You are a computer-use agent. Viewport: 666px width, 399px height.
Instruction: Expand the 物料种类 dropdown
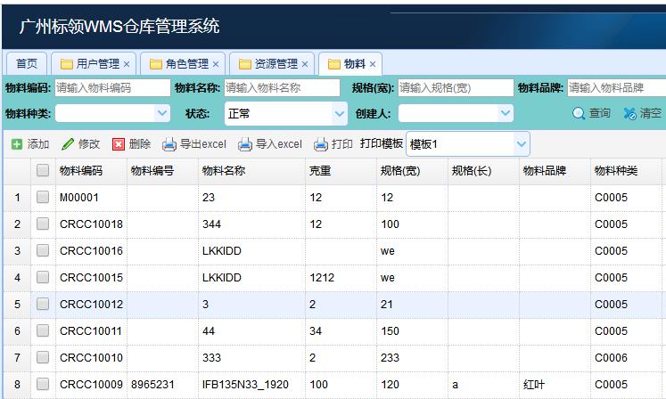161,113
